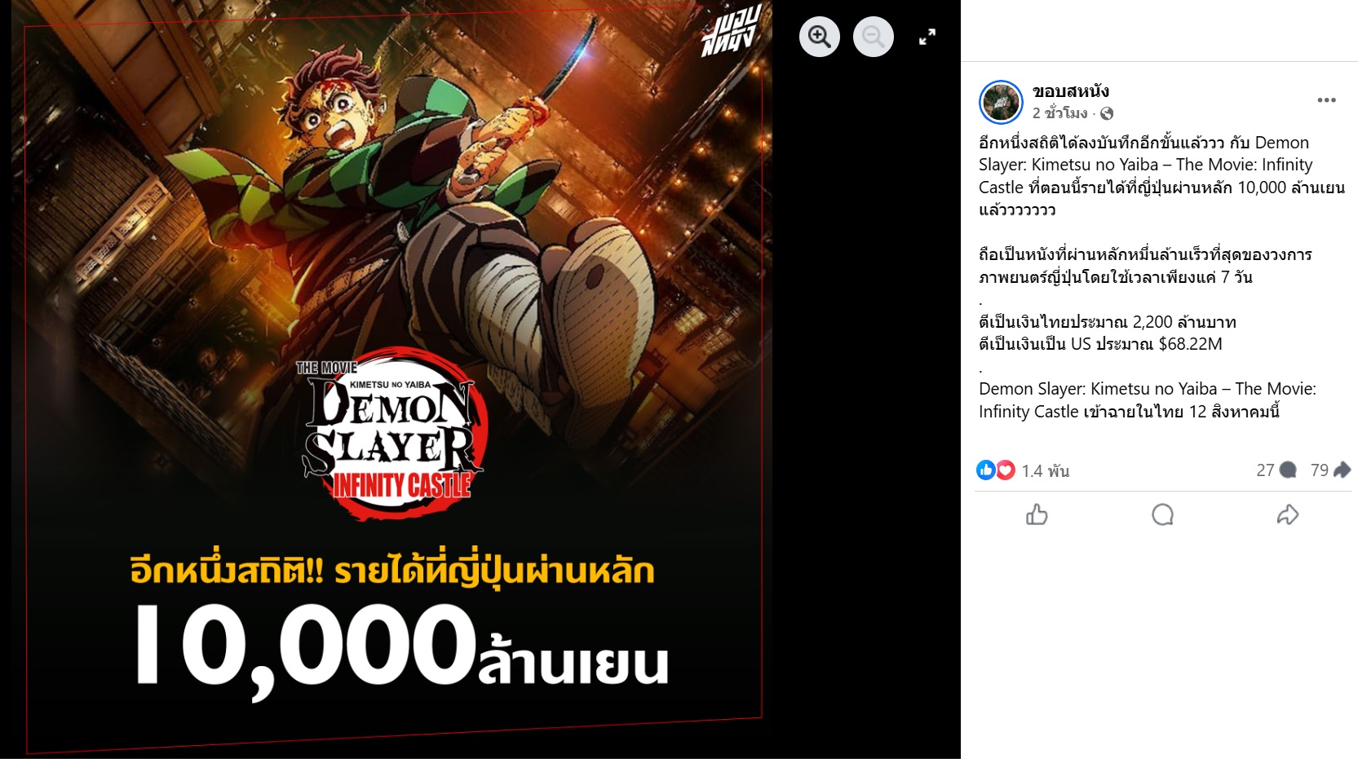The width and height of the screenshot is (1358, 759).
Task: Share the post using arrow button
Action: click(x=1288, y=514)
